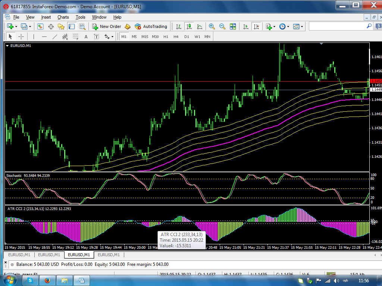Viewport: 382px width, 286px height.
Task: Open the Insert menu
Action: click(x=46, y=17)
